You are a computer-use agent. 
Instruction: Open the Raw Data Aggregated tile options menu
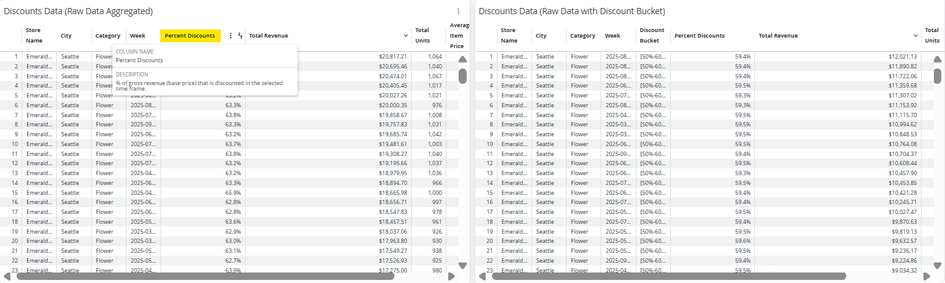pos(458,11)
